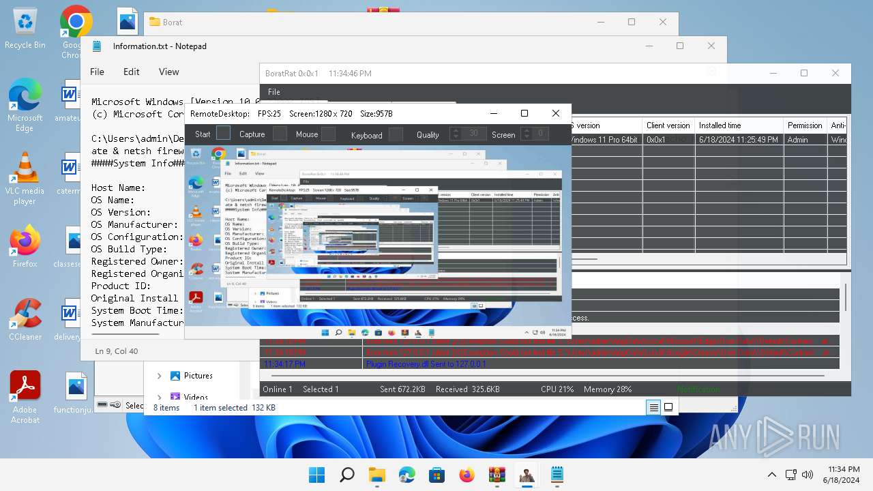Open the File menu in BoratRat

click(274, 91)
